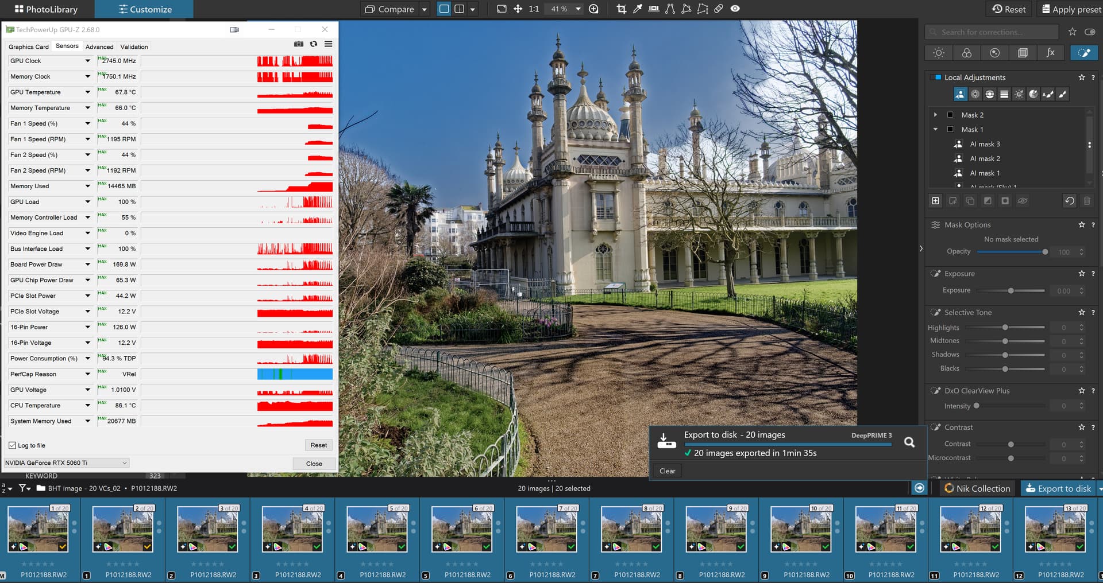Open the 41 % zoom level dropdown

coord(578,9)
